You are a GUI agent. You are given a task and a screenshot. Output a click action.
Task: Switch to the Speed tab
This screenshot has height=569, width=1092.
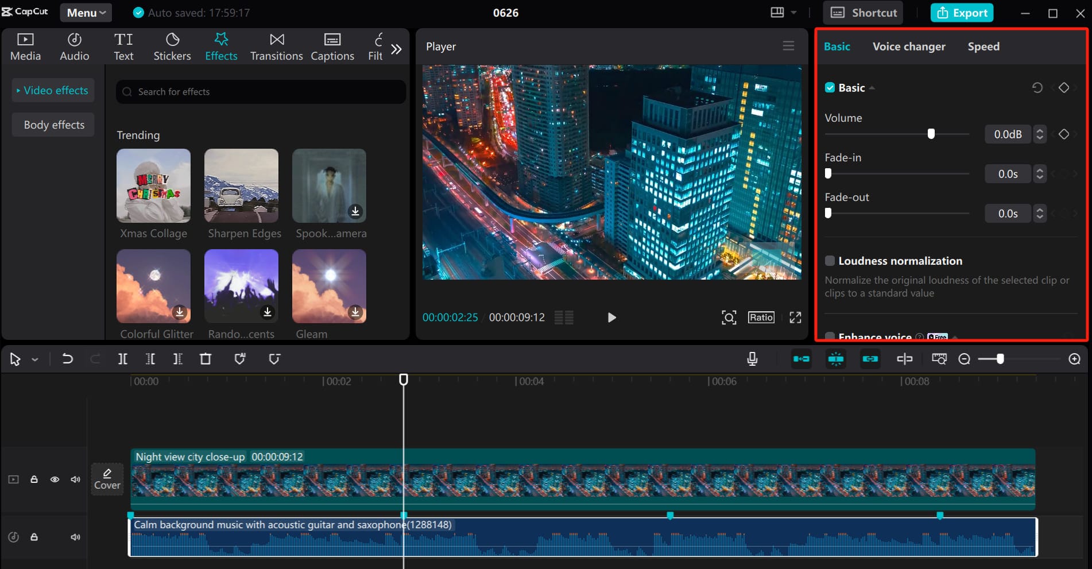pos(983,47)
